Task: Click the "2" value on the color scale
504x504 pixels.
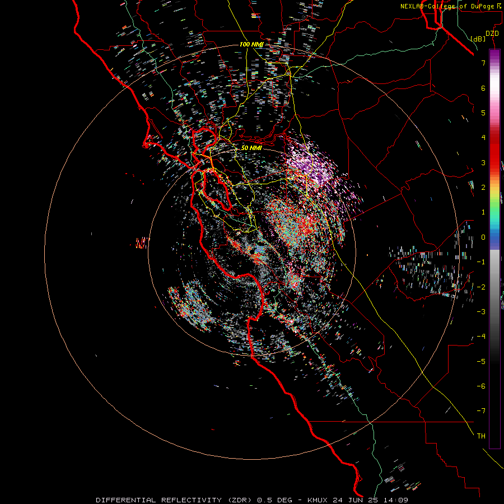Action: click(x=483, y=188)
